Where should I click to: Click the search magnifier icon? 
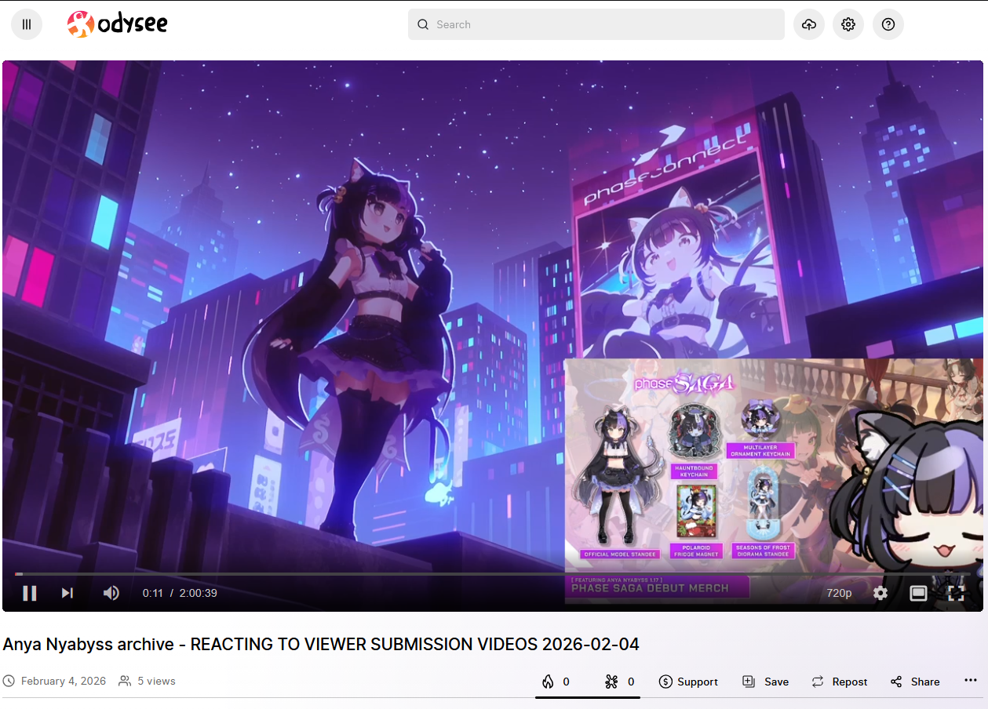point(423,24)
